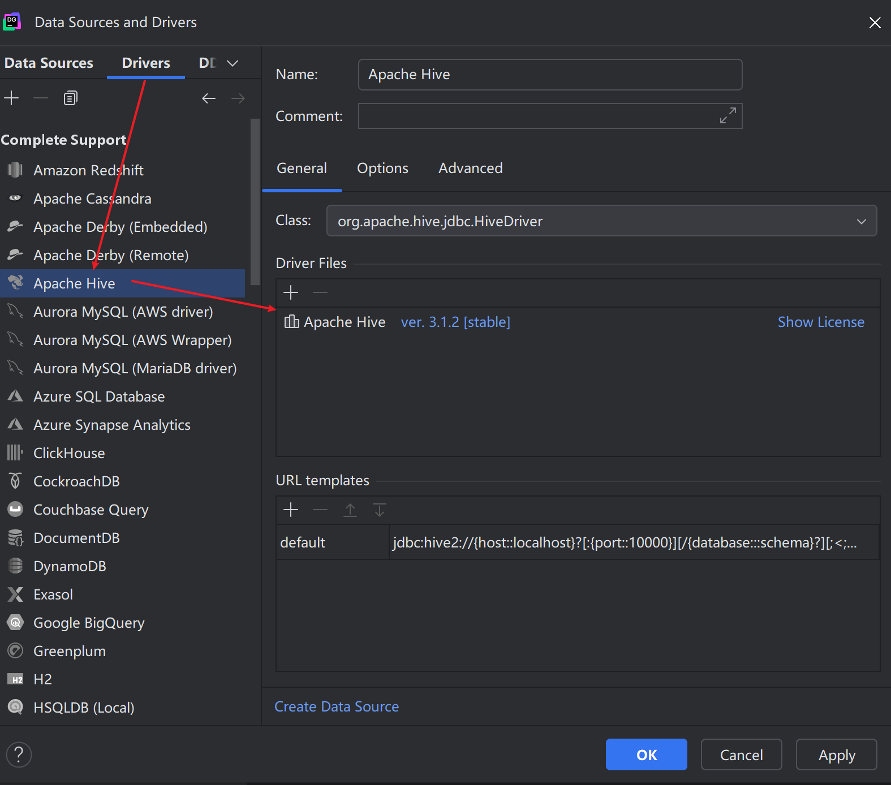Image resolution: width=891 pixels, height=785 pixels.
Task: Click the Apply button
Action: tap(836, 754)
